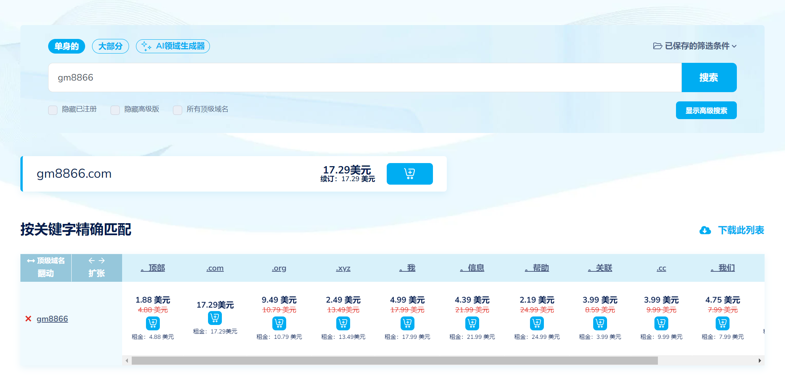Screen dimensions: 785x382
Task: Click the .xyz column header link
Action: [x=343, y=268]
